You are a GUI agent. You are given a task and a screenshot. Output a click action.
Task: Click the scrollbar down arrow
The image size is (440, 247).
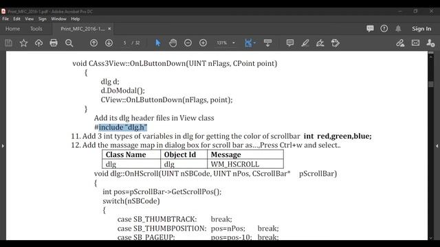click(x=431, y=238)
